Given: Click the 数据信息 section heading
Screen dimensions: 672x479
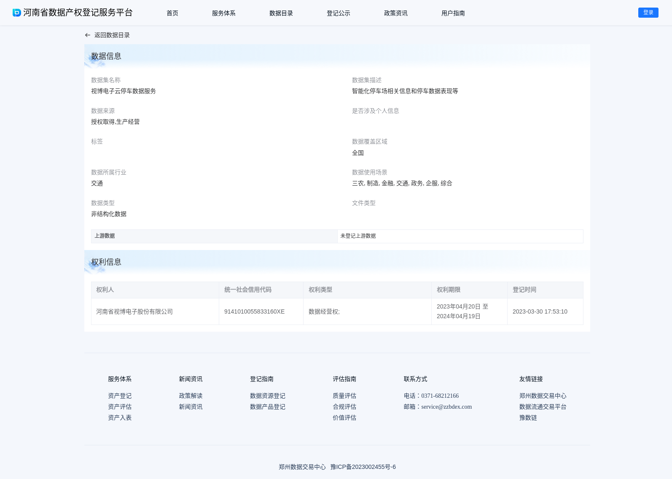Looking at the screenshot, I should coord(106,56).
